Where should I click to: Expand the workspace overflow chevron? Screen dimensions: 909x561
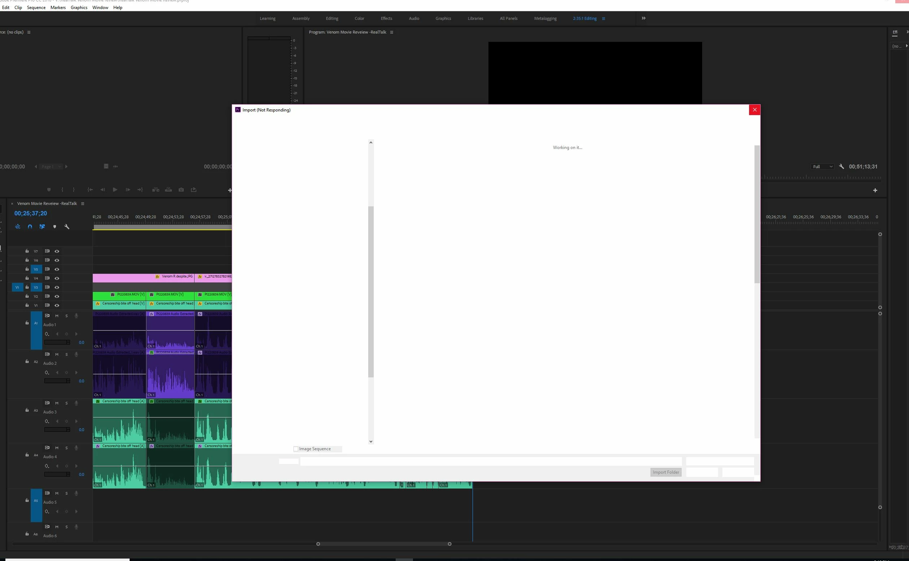[643, 18]
